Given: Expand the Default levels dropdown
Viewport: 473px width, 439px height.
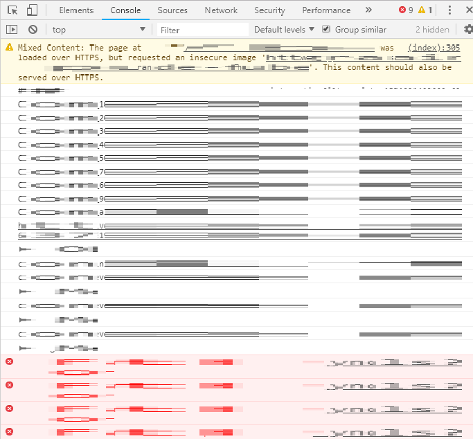Looking at the screenshot, I should (x=284, y=30).
